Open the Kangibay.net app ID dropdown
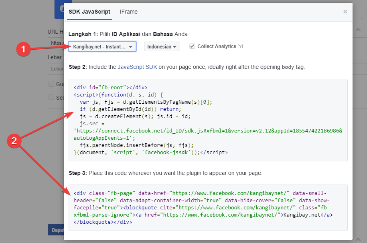The image size is (367, 243). click(102, 47)
